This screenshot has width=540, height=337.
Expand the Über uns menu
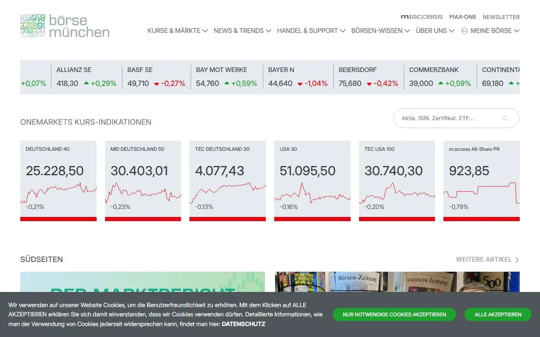(435, 31)
